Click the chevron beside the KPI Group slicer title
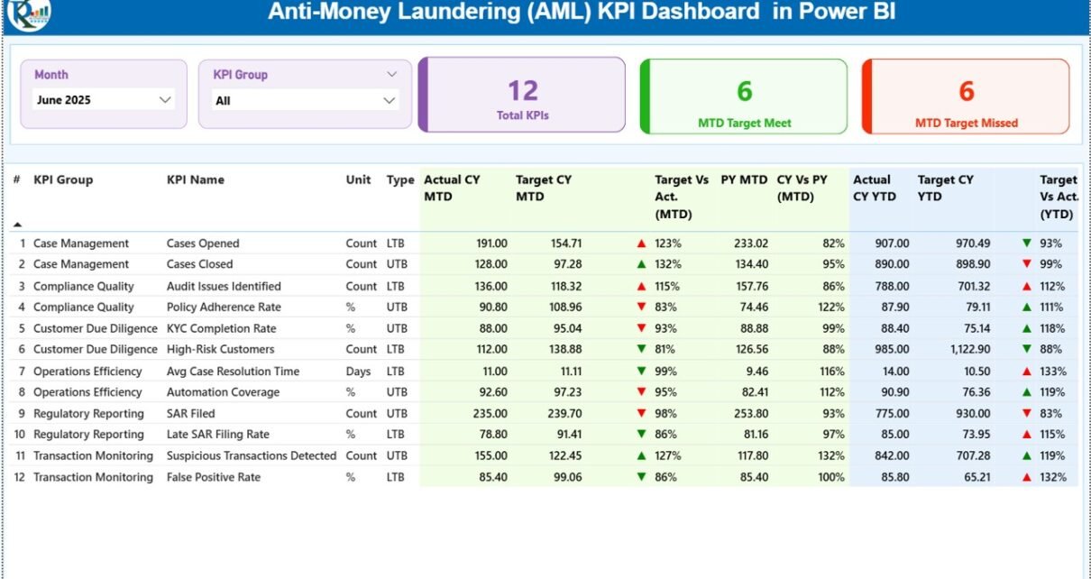The height and width of the screenshot is (579, 1091). point(391,75)
